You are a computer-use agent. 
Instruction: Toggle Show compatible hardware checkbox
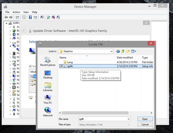click(30, 66)
